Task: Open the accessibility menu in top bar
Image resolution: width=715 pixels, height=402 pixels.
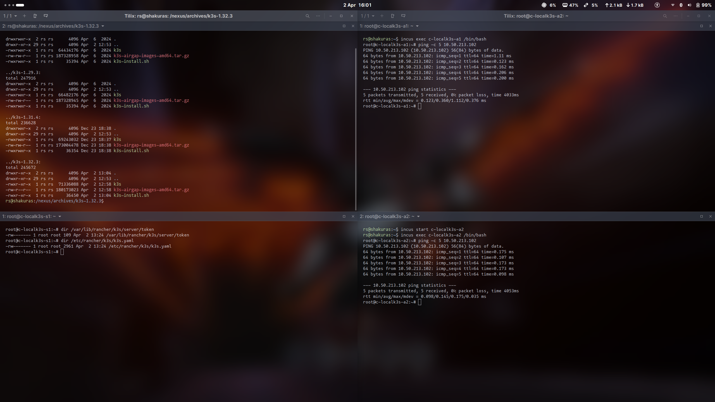Action: pos(657,5)
